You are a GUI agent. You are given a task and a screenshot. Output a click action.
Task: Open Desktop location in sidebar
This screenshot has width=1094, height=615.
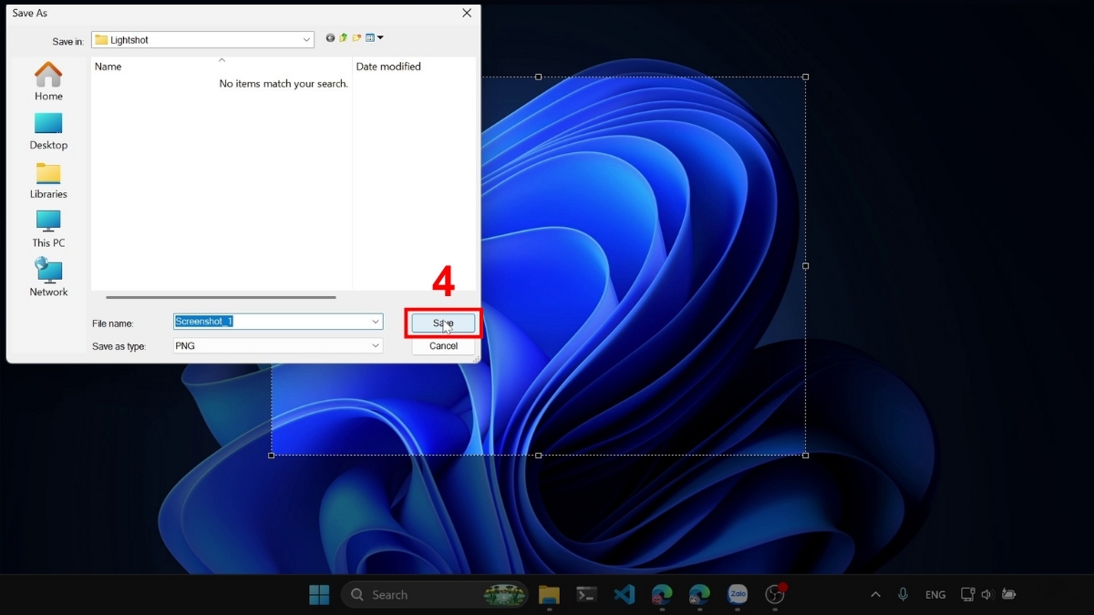click(48, 131)
